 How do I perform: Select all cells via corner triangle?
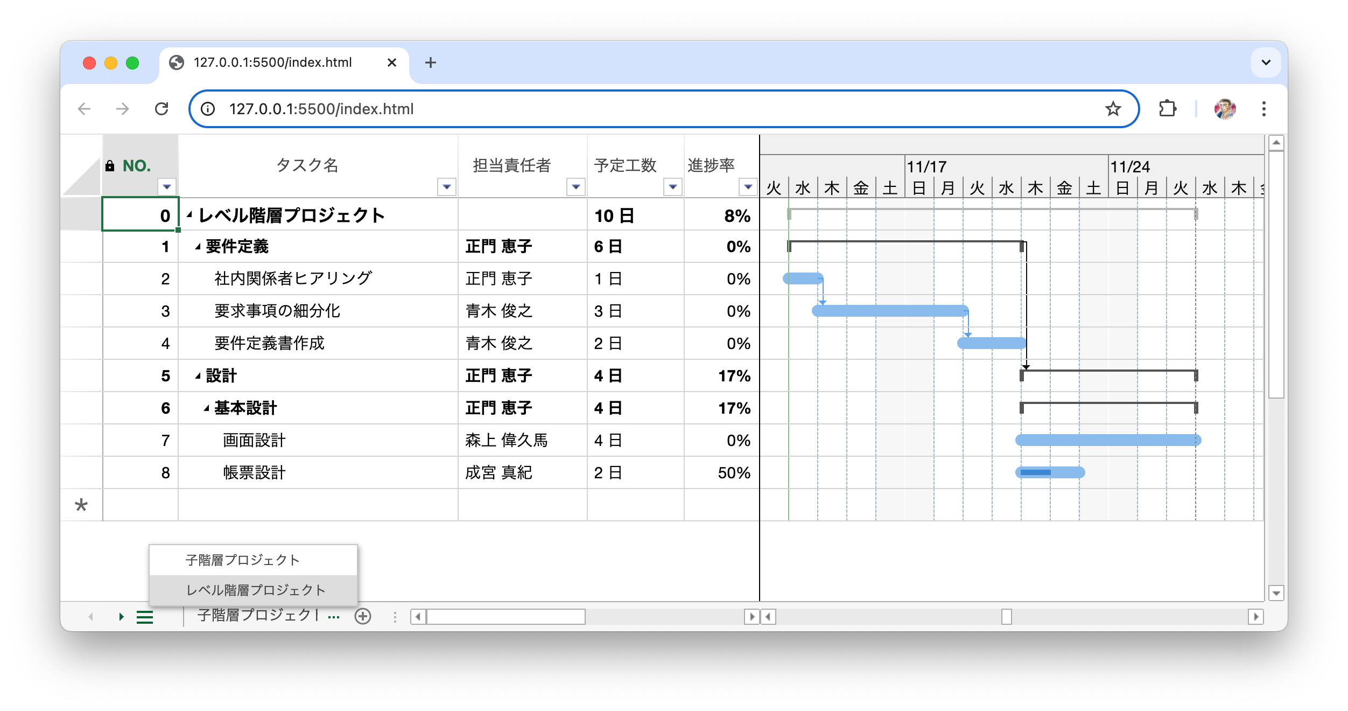click(x=81, y=176)
